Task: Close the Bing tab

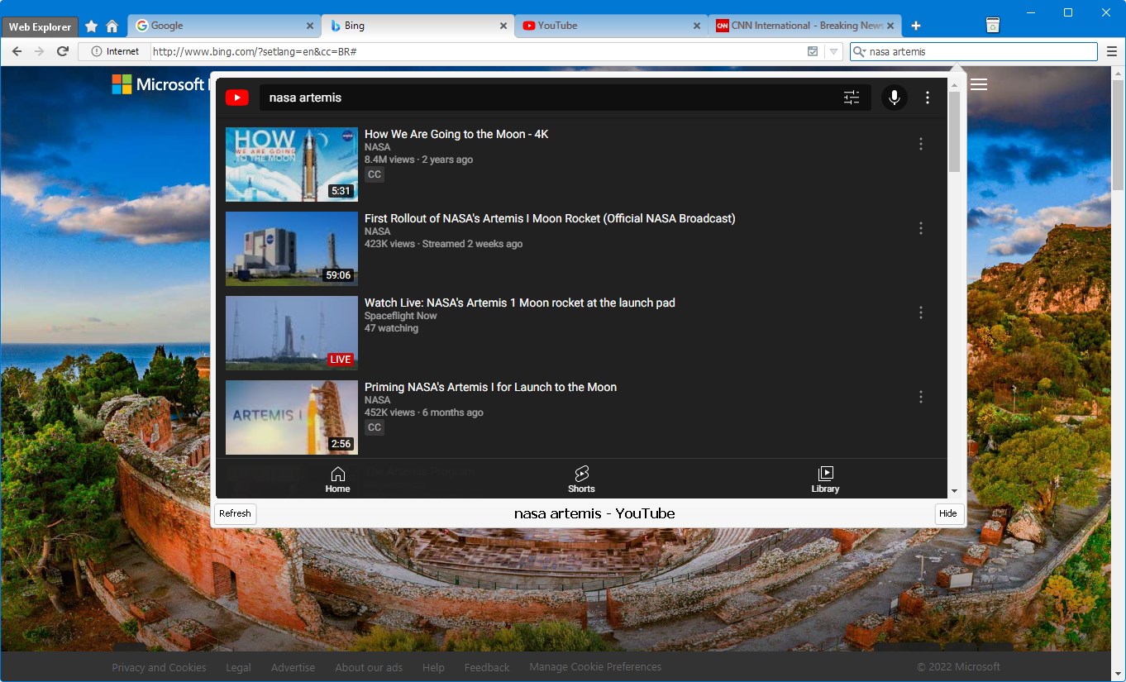Action: coord(503,26)
